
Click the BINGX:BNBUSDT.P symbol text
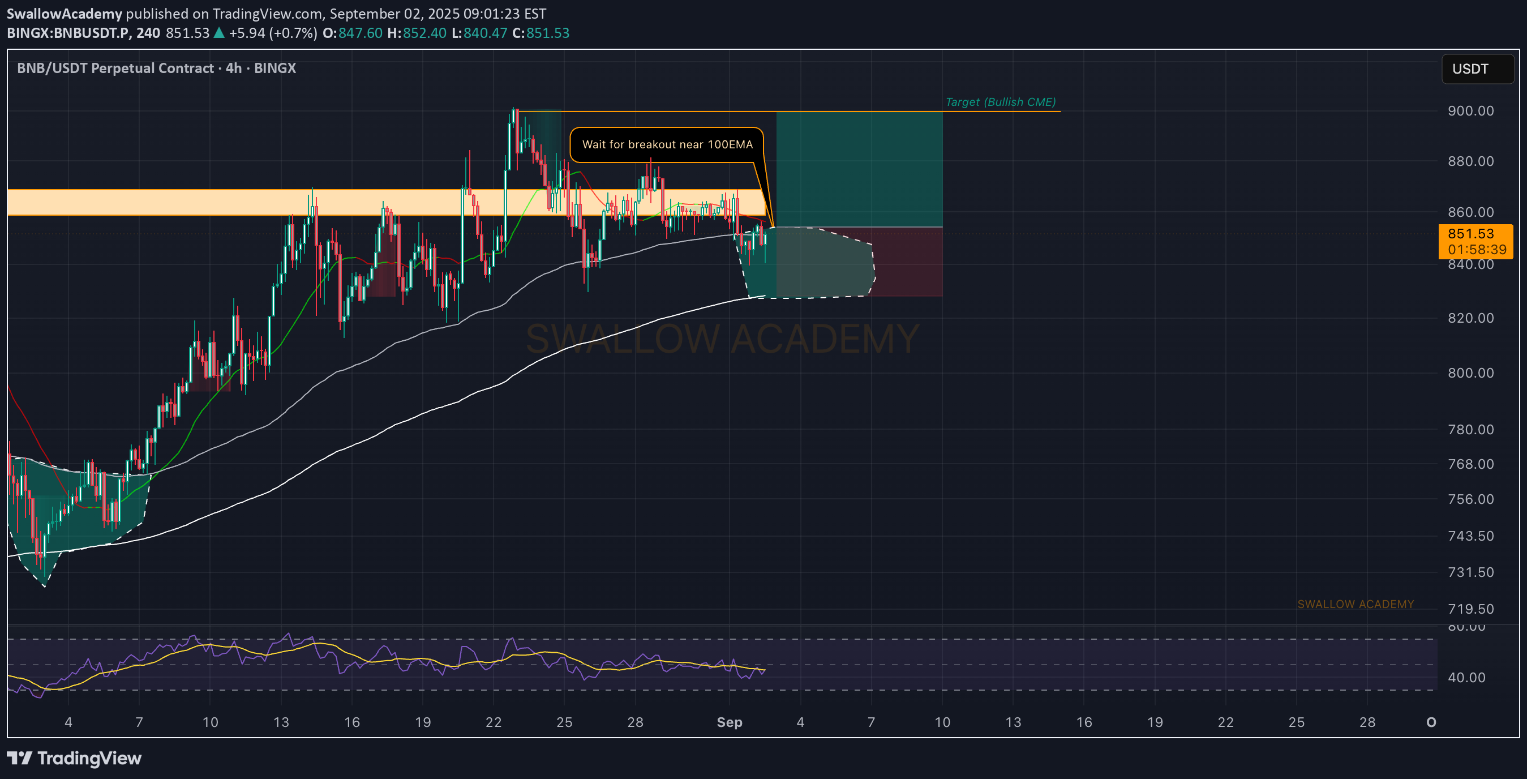pos(68,33)
